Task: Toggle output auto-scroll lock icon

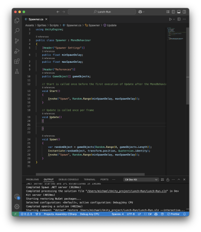Action: [168, 180]
